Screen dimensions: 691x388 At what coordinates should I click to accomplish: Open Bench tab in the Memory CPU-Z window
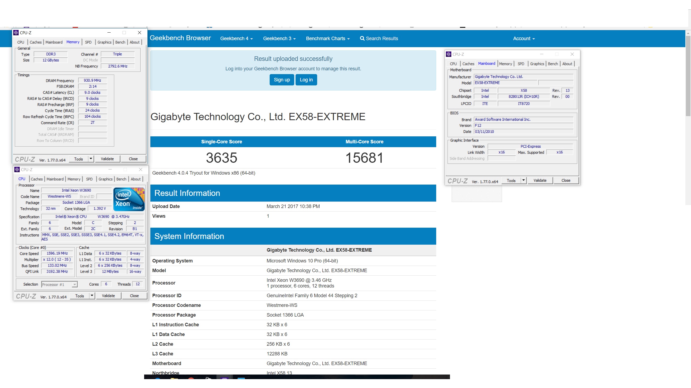[x=120, y=42]
